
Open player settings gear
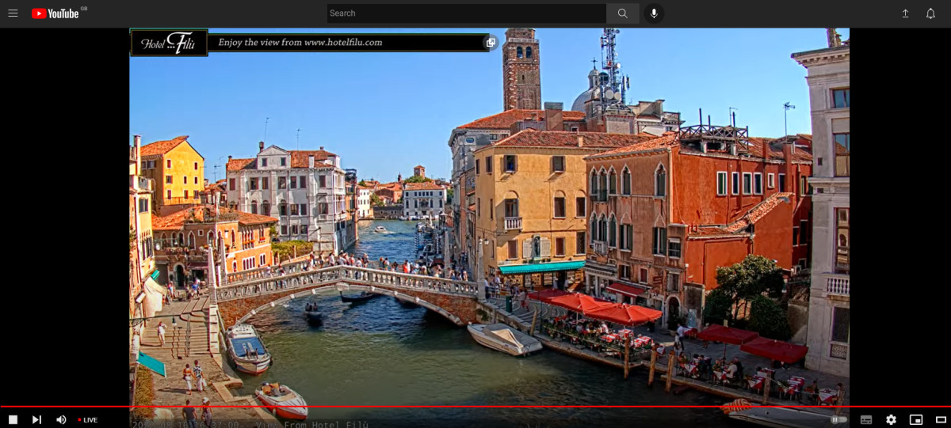891,419
